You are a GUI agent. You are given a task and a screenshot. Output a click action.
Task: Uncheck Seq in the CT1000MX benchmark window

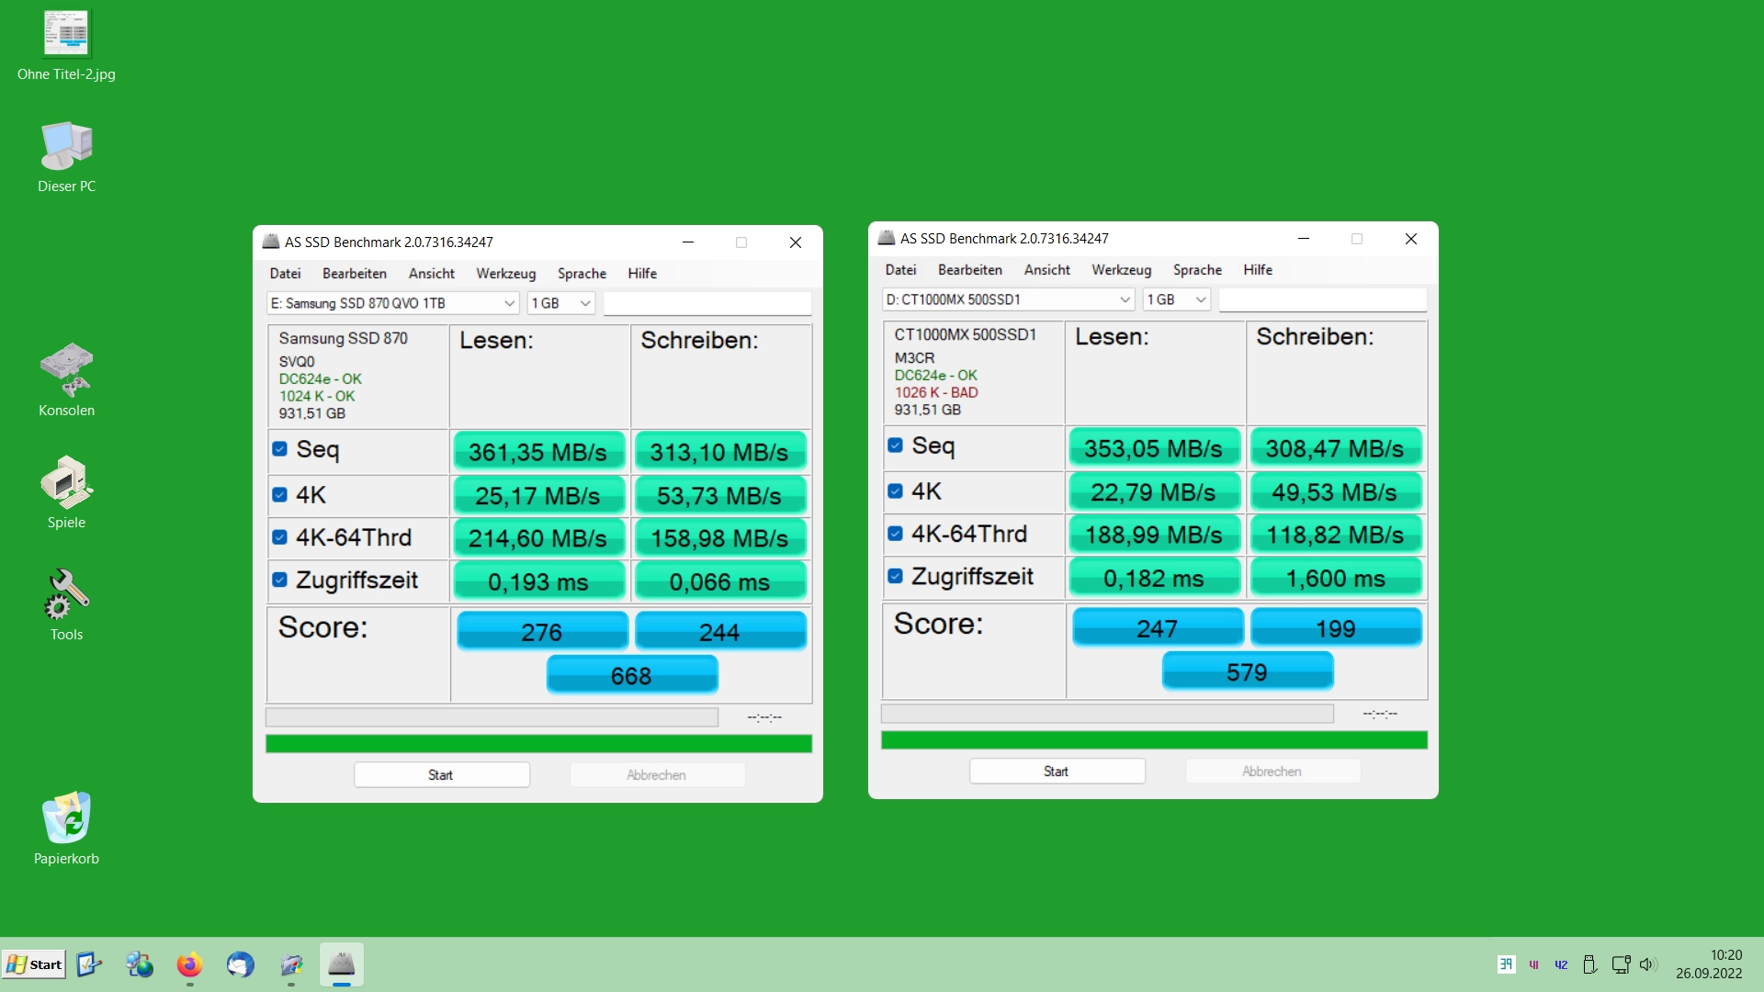coord(895,445)
